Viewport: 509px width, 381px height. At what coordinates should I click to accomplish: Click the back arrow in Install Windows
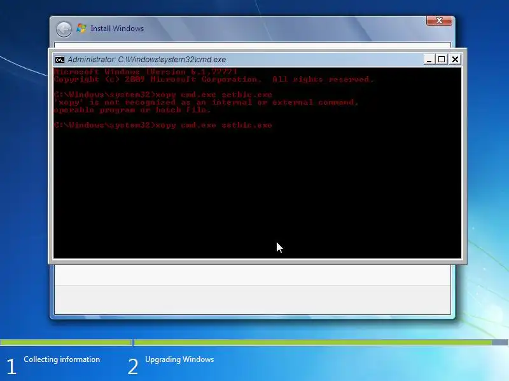tap(64, 29)
